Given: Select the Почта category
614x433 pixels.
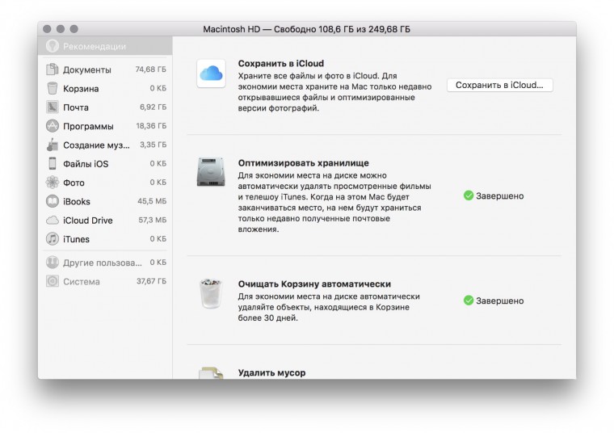Looking at the screenshot, I should (105, 107).
